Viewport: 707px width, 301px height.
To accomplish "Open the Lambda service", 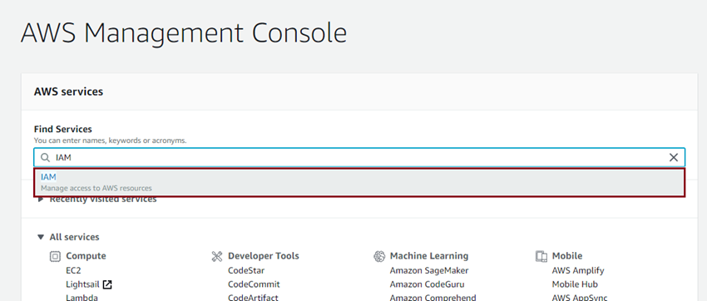I will click(x=82, y=298).
